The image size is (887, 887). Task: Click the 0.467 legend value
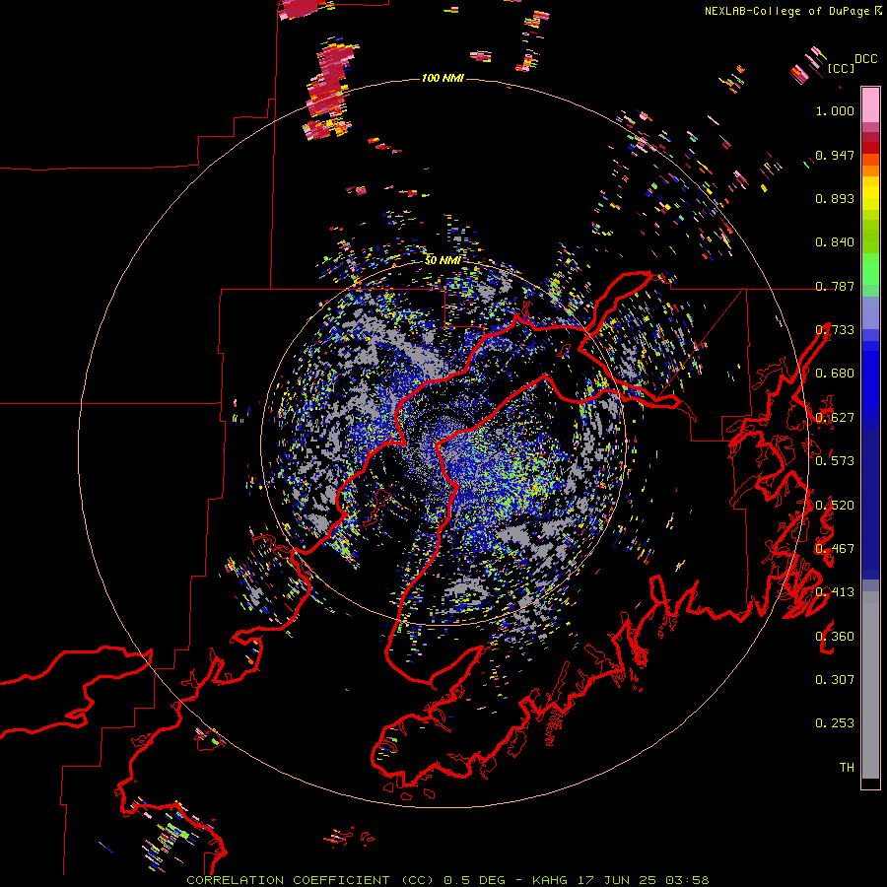tap(835, 549)
